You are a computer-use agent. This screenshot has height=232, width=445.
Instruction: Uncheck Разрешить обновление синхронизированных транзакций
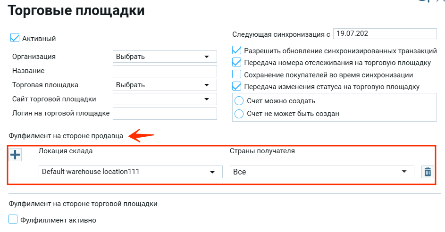pyautogui.click(x=237, y=50)
